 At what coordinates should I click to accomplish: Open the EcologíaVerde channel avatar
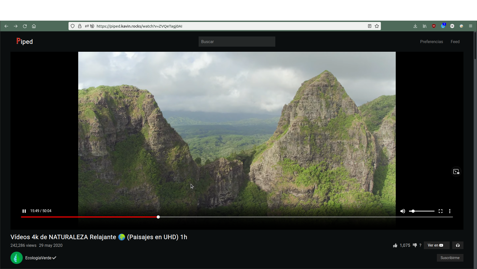[x=17, y=258]
